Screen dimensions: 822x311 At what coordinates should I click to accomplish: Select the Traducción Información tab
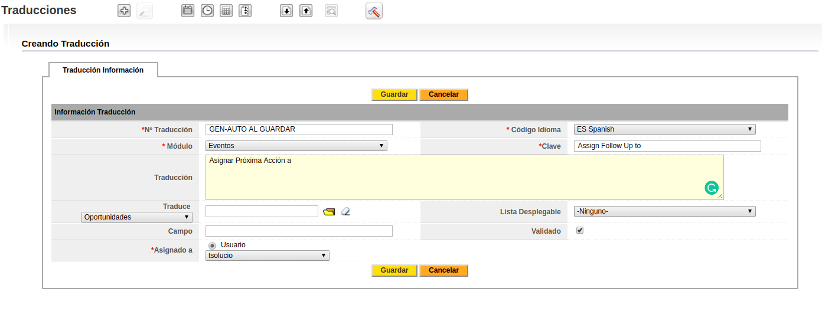[103, 70]
